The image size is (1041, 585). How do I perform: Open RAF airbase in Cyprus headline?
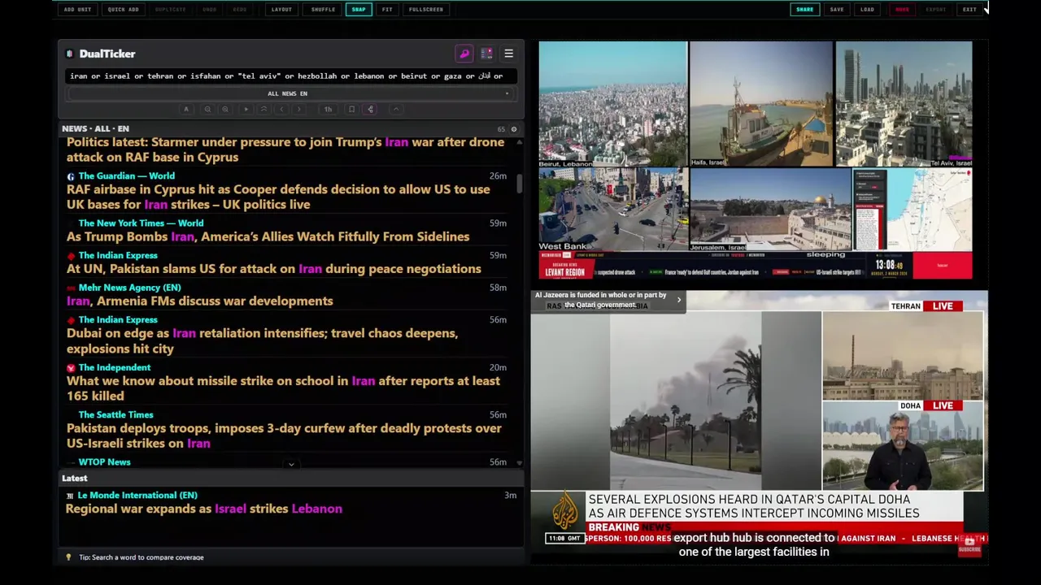pyautogui.click(x=278, y=197)
